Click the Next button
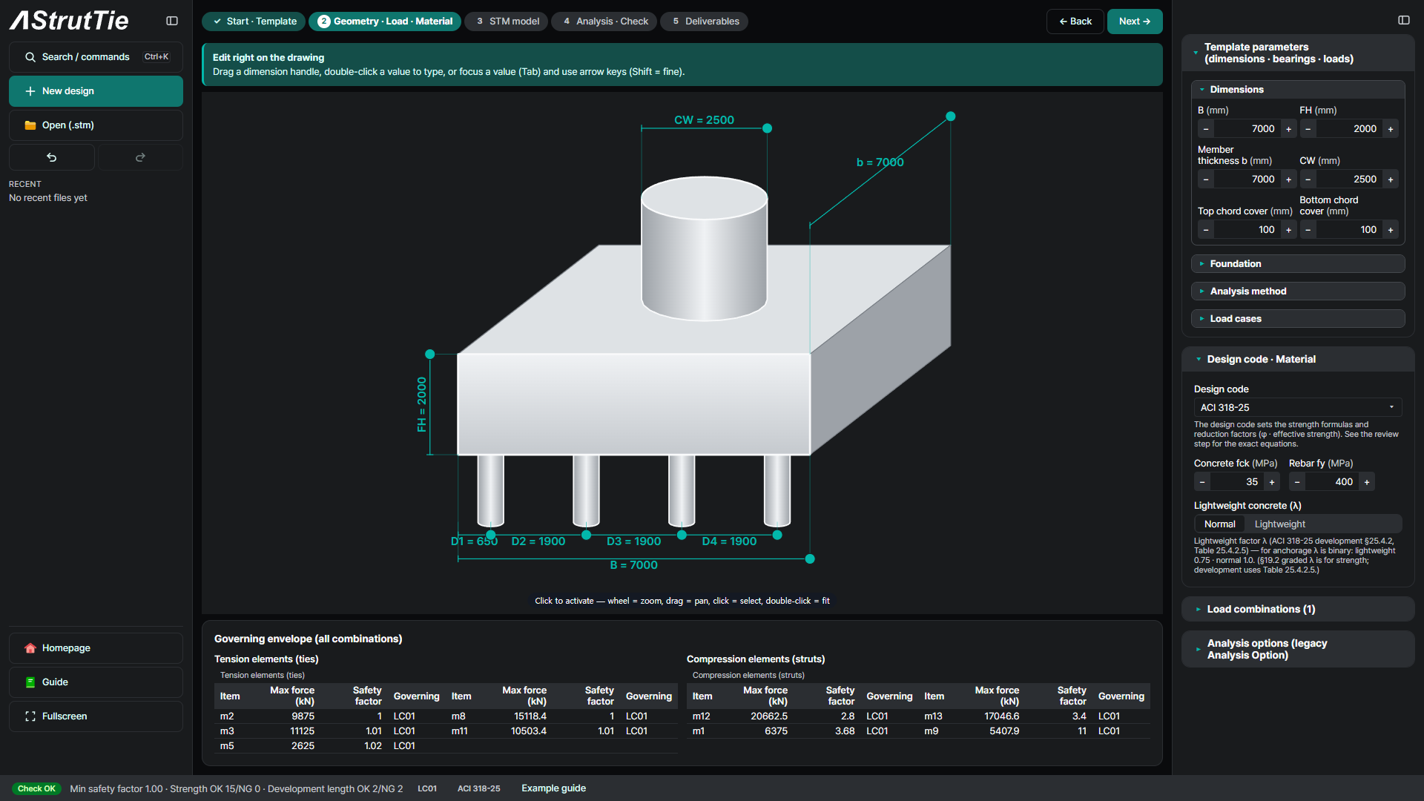Image resolution: width=1424 pixels, height=801 pixels. pyautogui.click(x=1135, y=22)
